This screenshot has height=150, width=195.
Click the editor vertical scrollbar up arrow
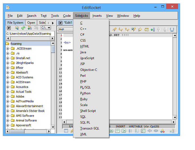(x=175, y=35)
